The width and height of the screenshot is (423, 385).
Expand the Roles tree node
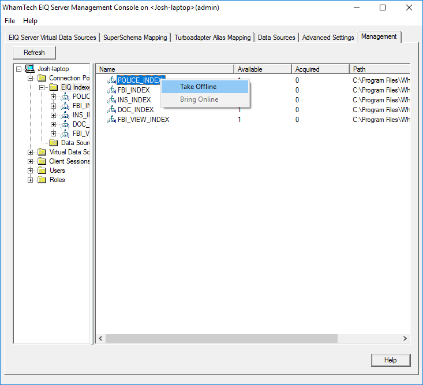[x=30, y=180]
